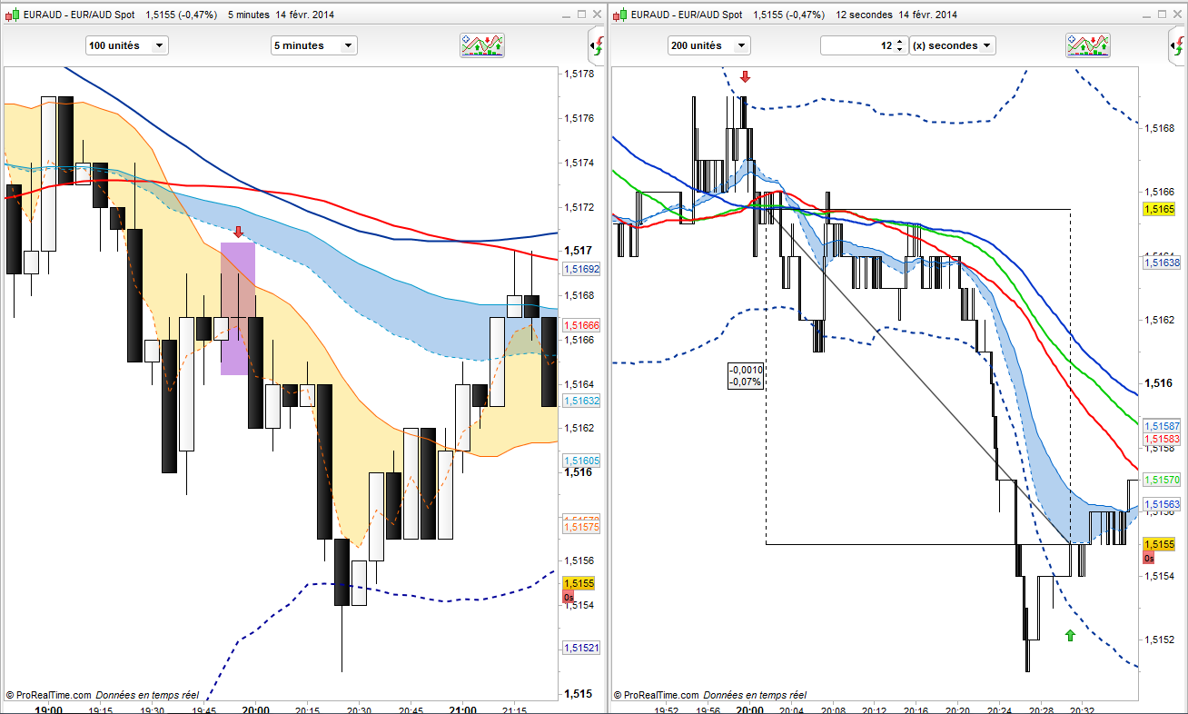This screenshot has height=714, width=1188.
Task: Click the red 1,51583 indicator value label
Action: pos(1162,439)
